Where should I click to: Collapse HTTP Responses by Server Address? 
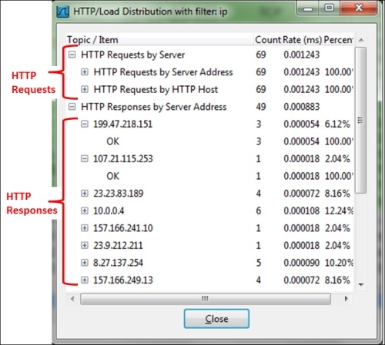72,107
